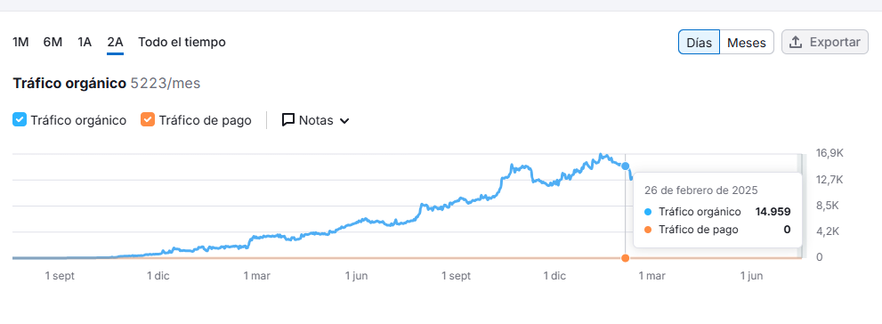
Task: Click the blue data point on organic line
Action: click(x=625, y=166)
